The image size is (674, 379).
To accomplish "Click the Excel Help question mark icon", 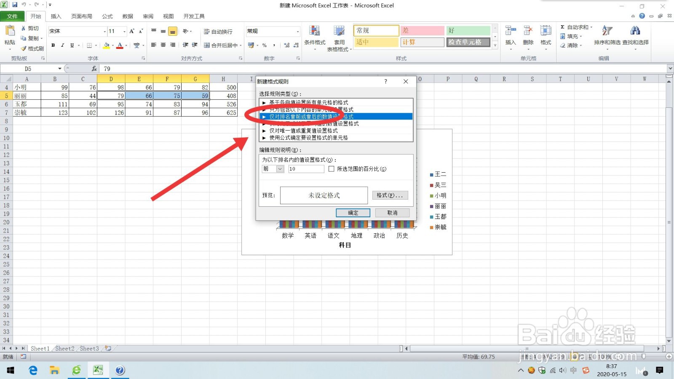I will [x=642, y=16].
